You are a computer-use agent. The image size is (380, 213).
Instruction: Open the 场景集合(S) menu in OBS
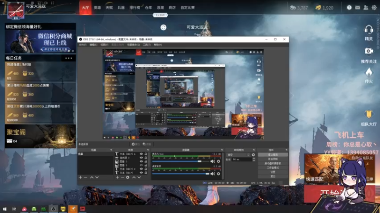[x=133, y=45]
